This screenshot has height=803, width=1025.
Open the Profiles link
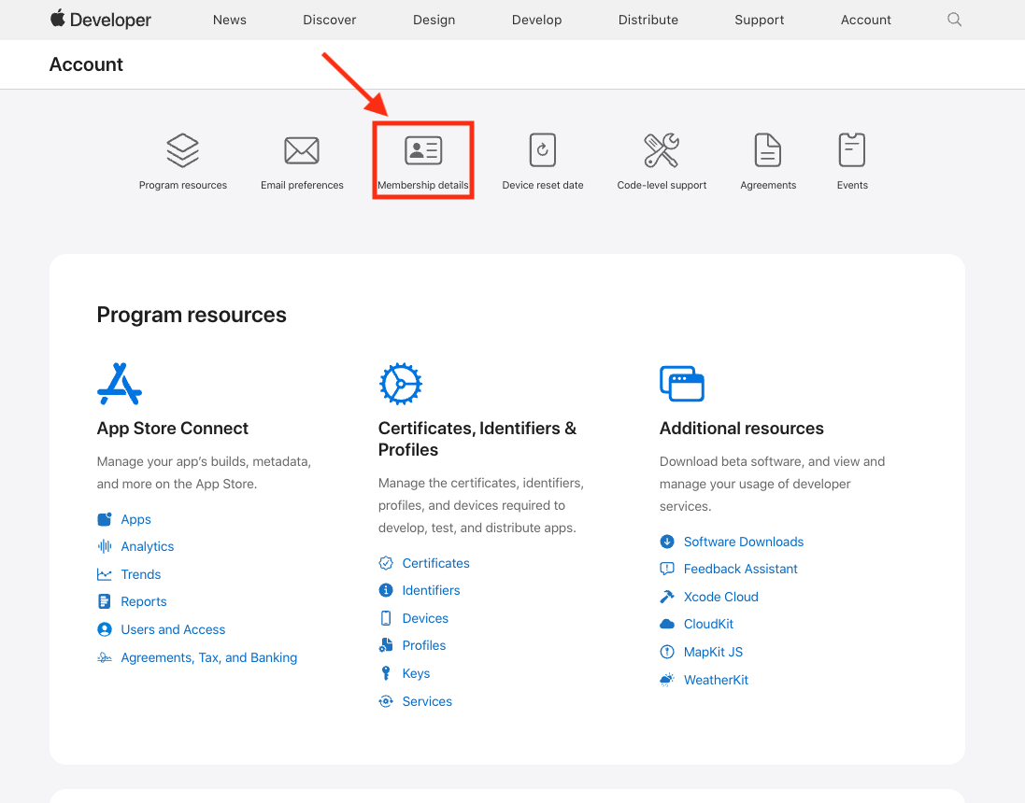423,645
